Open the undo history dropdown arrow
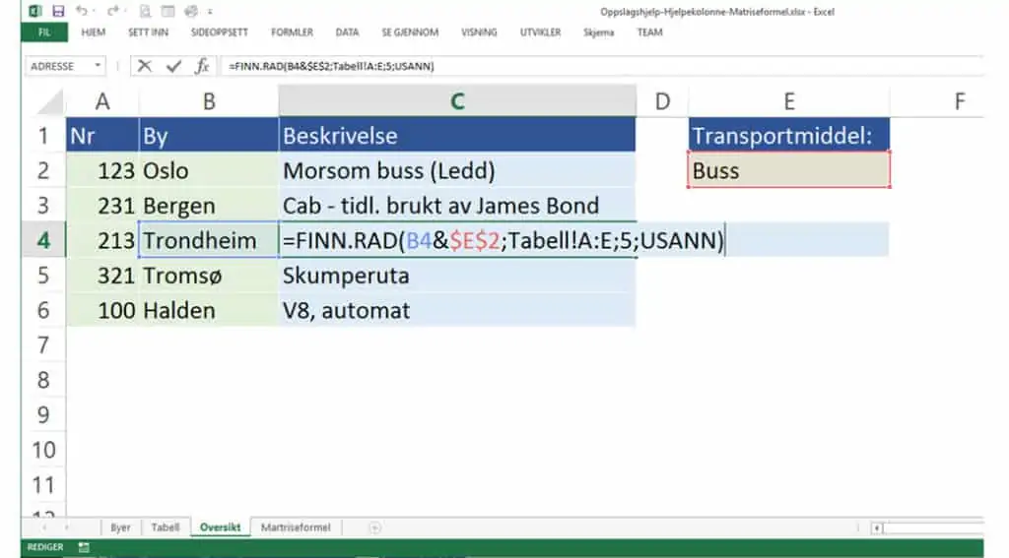Screen dimensions: 1009x558 (94, 11)
